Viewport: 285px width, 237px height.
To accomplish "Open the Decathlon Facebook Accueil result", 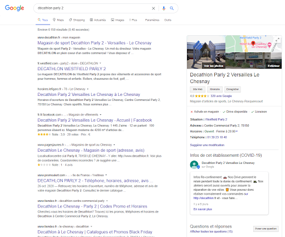I will click(x=95, y=120).
